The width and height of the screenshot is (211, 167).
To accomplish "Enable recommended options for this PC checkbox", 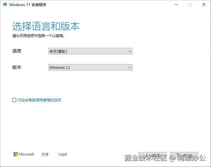I will tap(14, 100).
